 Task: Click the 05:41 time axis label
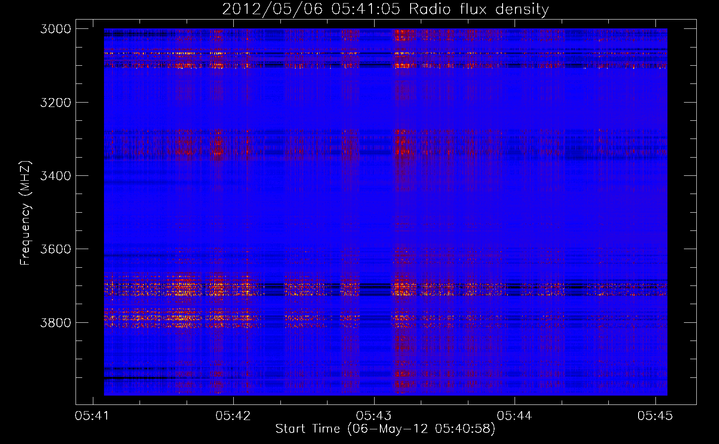[x=92, y=416]
